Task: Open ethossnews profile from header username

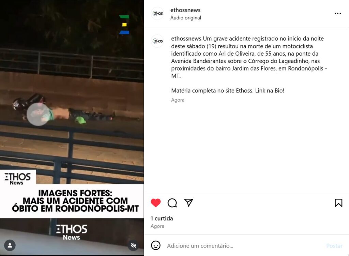Action: 185,10
